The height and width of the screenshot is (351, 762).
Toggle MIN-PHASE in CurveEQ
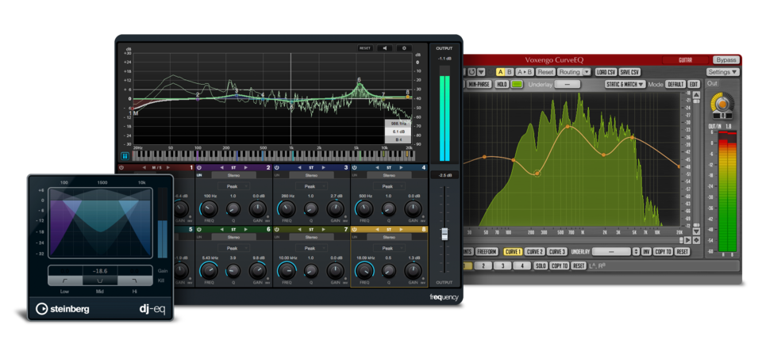479,84
